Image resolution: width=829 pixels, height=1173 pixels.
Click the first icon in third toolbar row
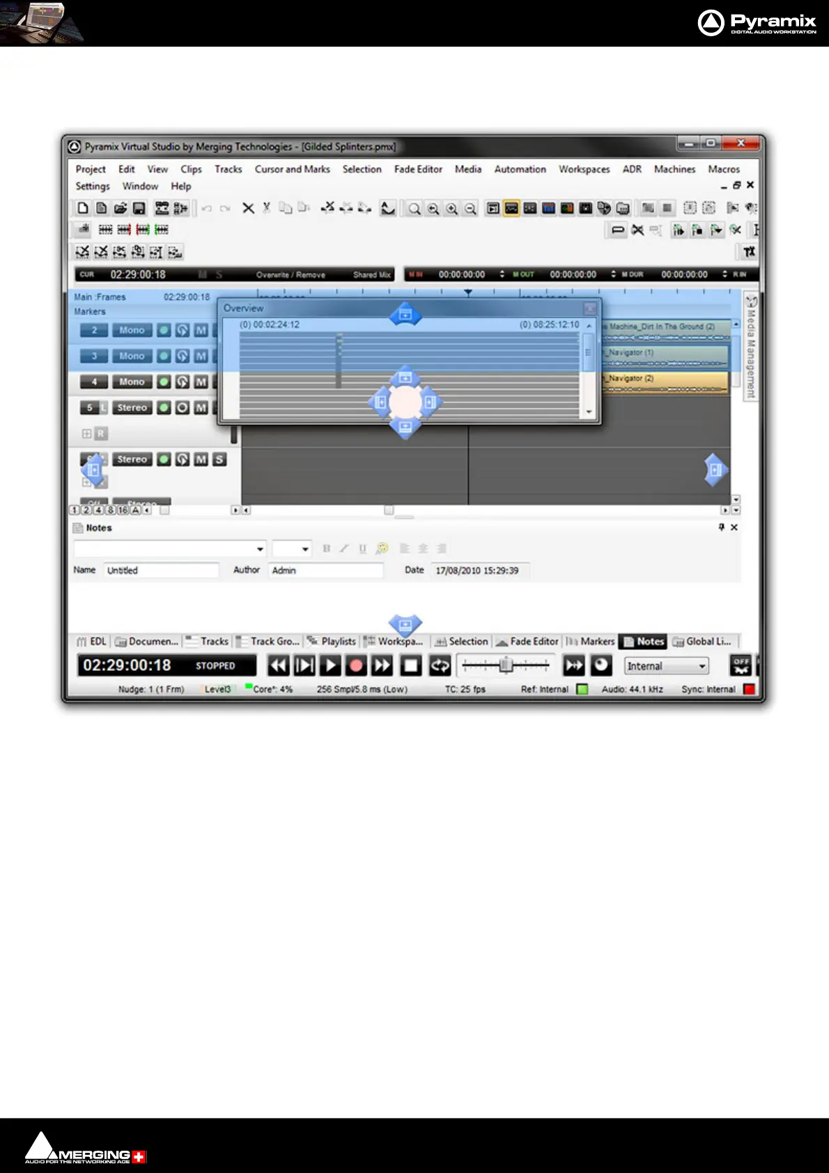coord(82,251)
